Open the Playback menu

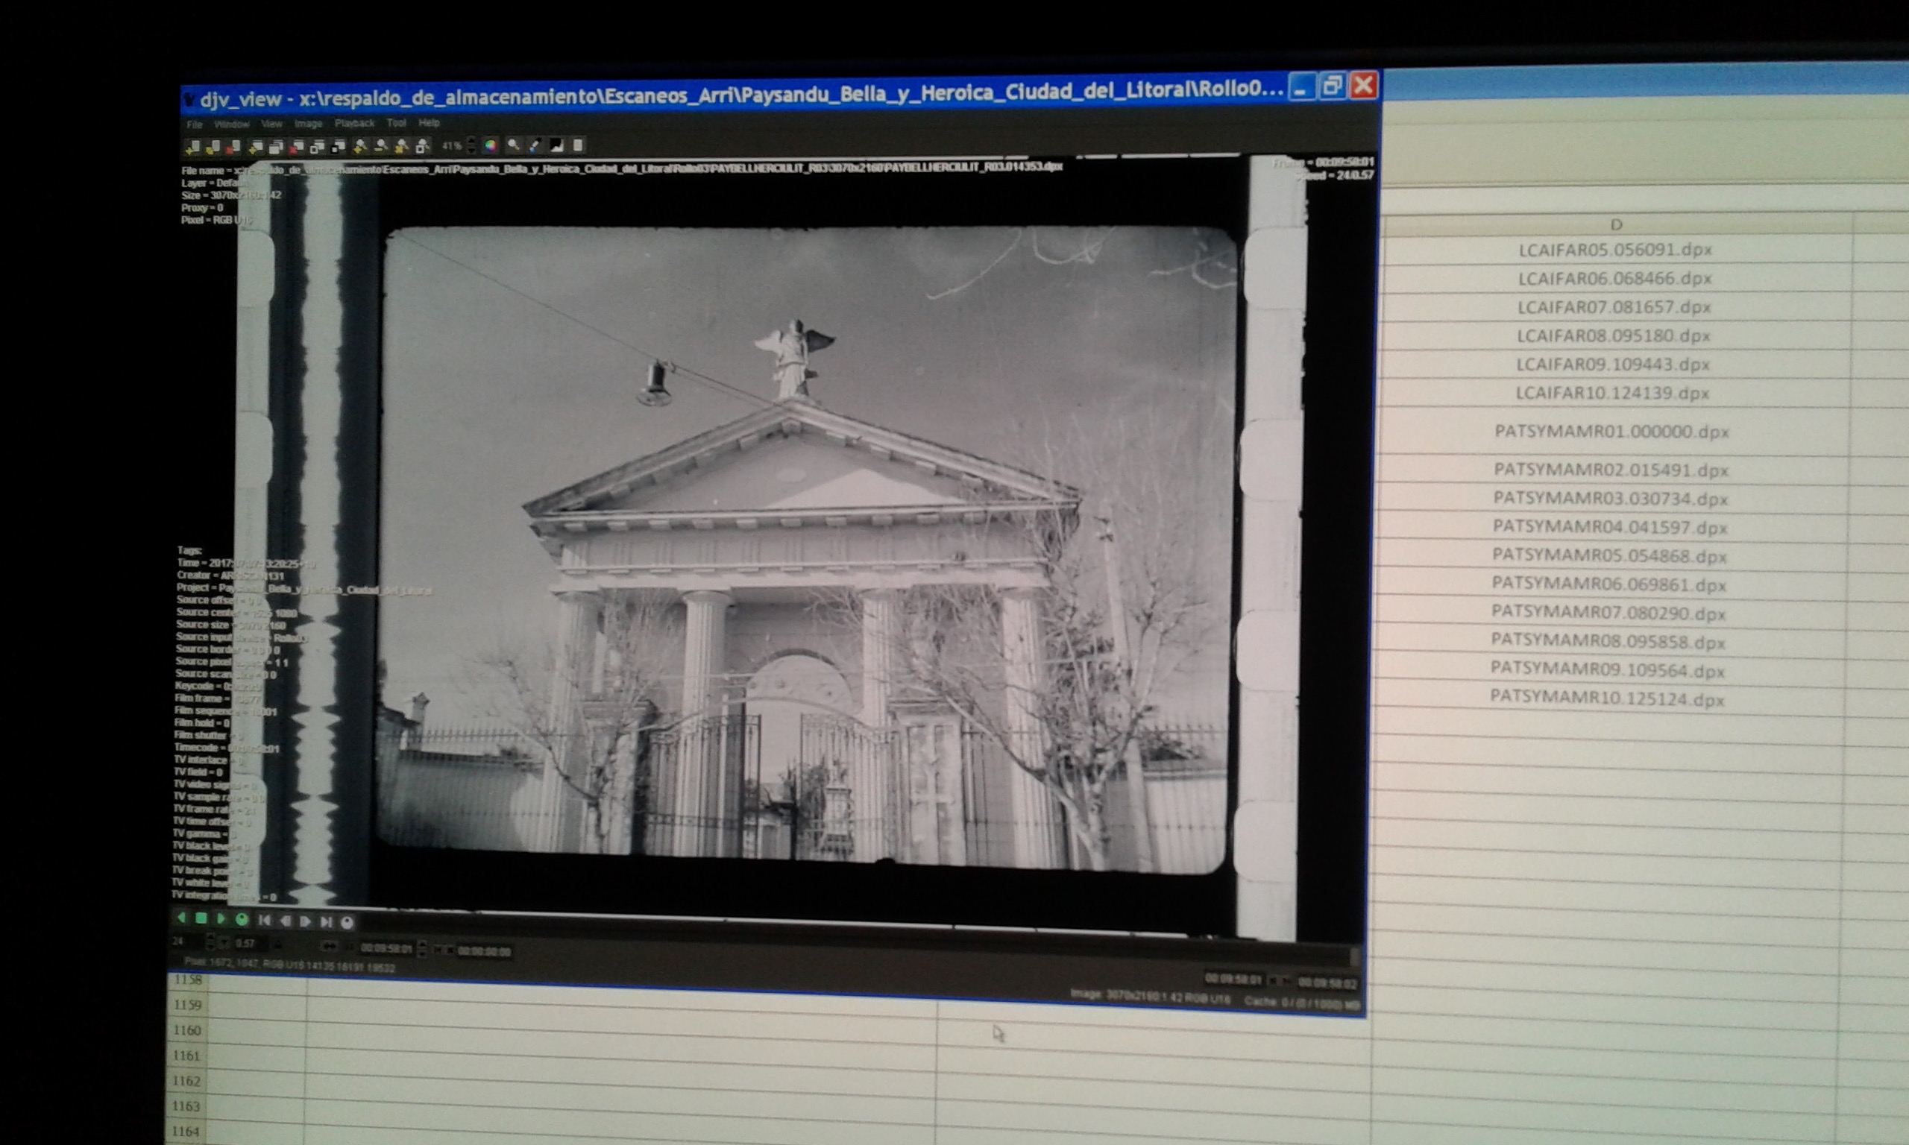pyautogui.click(x=354, y=124)
